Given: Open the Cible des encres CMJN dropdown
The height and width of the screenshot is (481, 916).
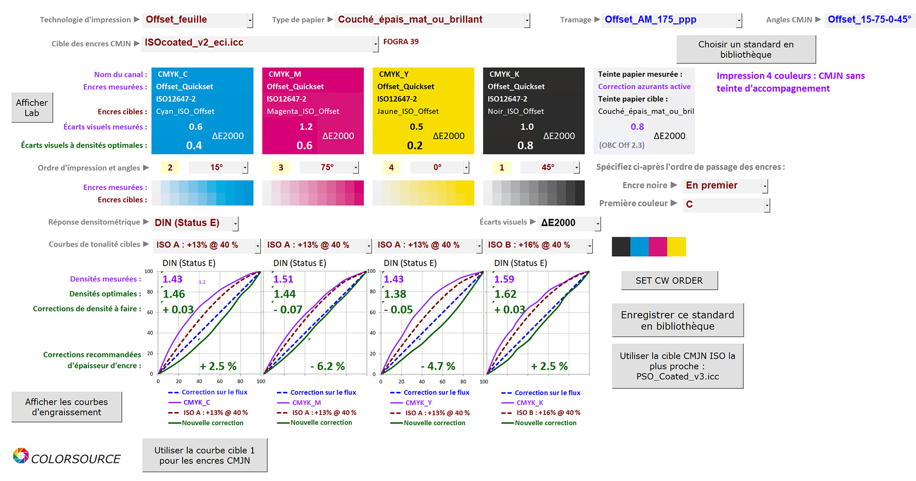Looking at the screenshot, I should (x=375, y=44).
